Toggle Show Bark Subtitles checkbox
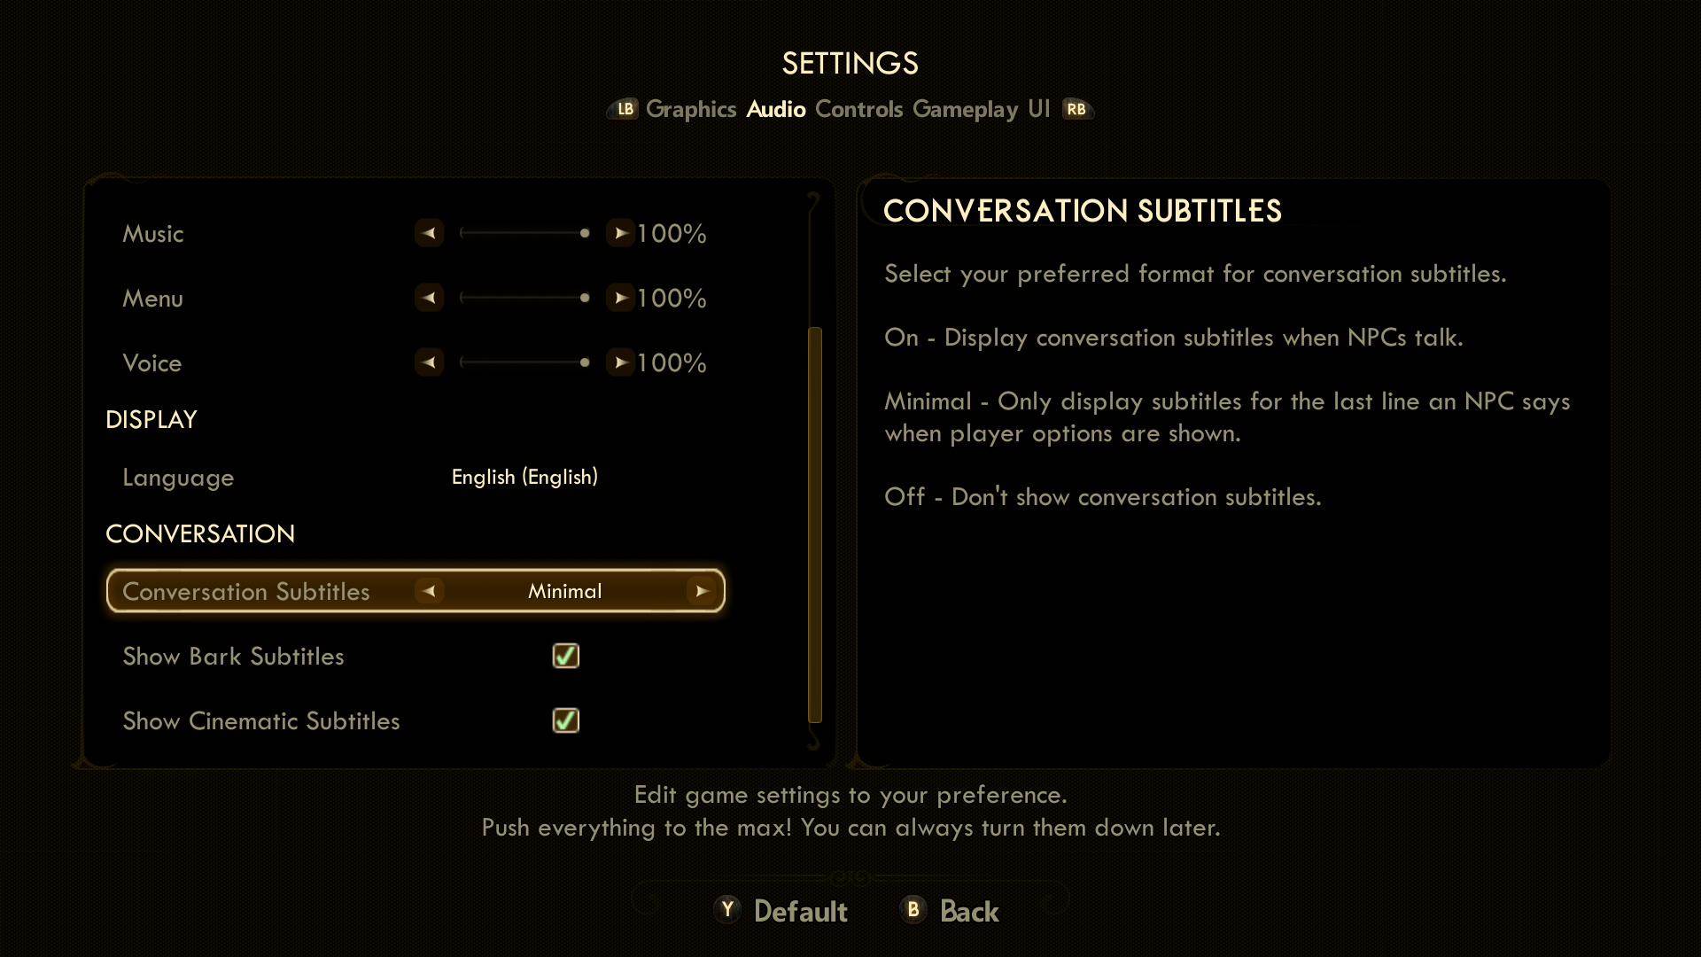 pos(564,656)
